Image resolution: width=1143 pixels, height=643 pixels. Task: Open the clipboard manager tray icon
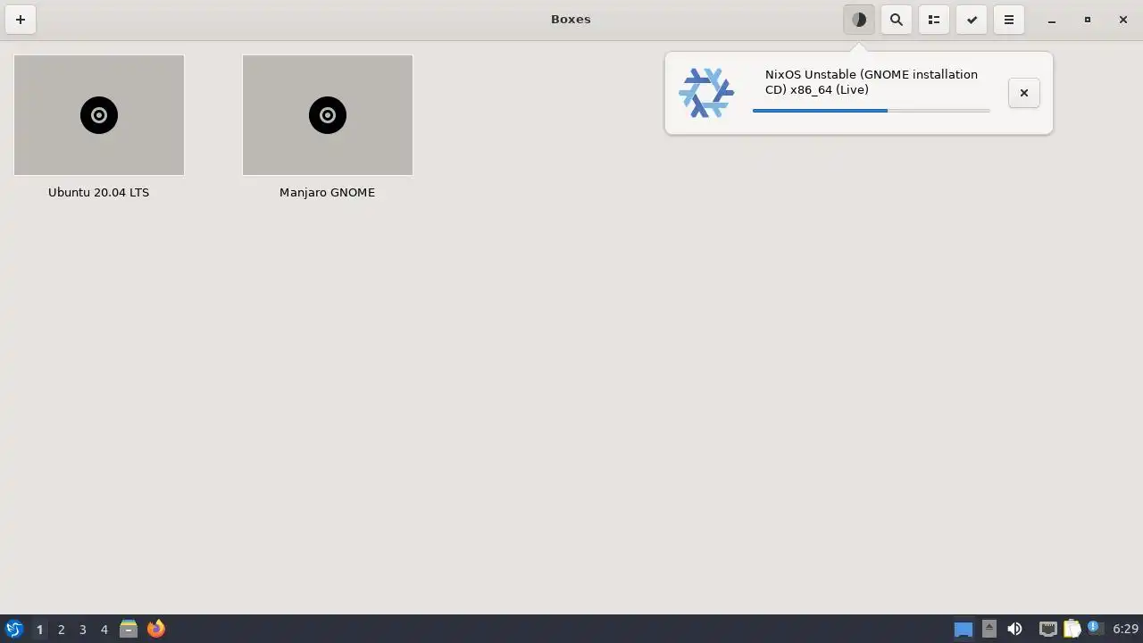(1072, 629)
